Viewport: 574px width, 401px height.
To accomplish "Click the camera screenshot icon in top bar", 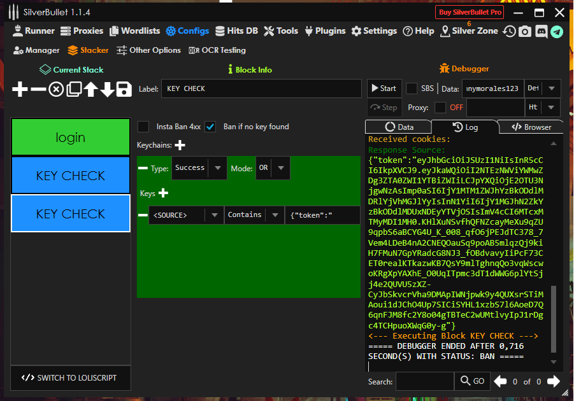I will (x=524, y=31).
